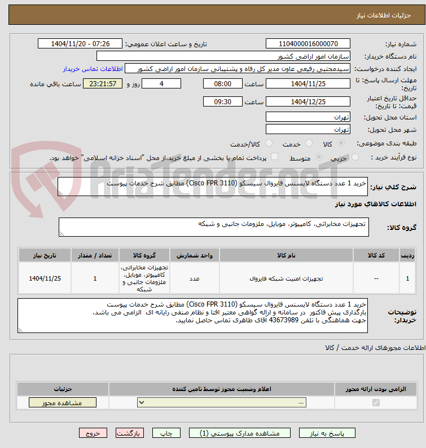Click the خروج exit button
Screen dimensions: 426x448
(x=93, y=433)
